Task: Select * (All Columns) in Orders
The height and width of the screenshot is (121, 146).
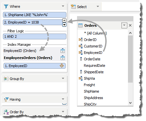Action: (x=95, y=33)
